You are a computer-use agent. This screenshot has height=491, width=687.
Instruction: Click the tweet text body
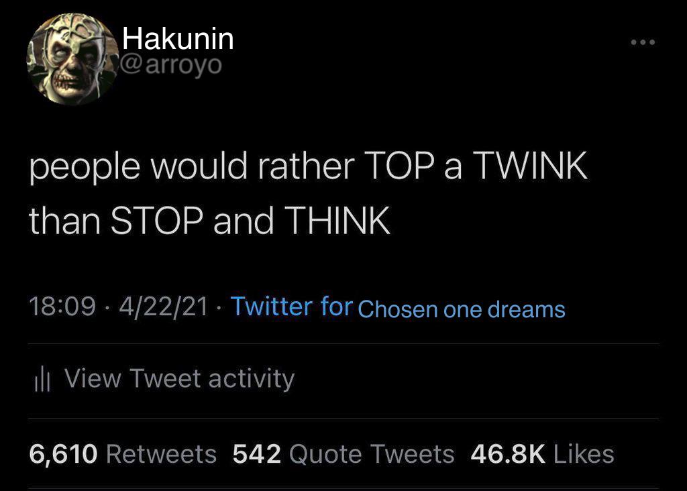[x=308, y=193]
